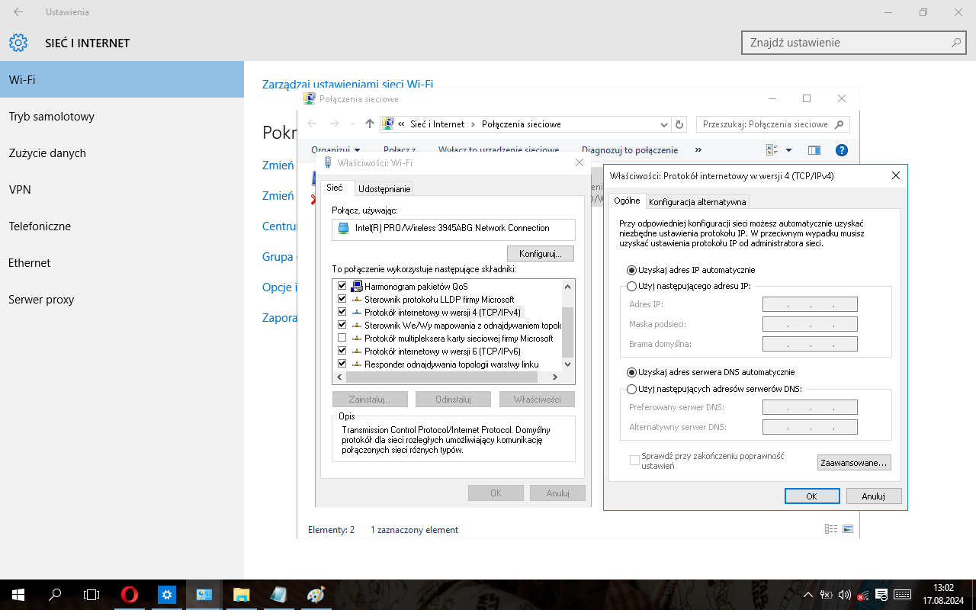Select Uzyskaj adres IP automatycznie
Screen dimensions: 976x610
[x=631, y=270]
